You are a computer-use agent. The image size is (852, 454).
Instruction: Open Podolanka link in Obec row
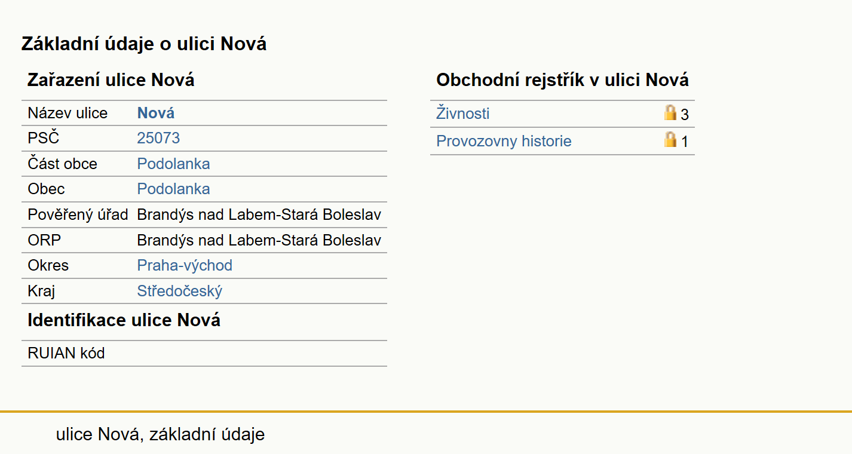173,189
